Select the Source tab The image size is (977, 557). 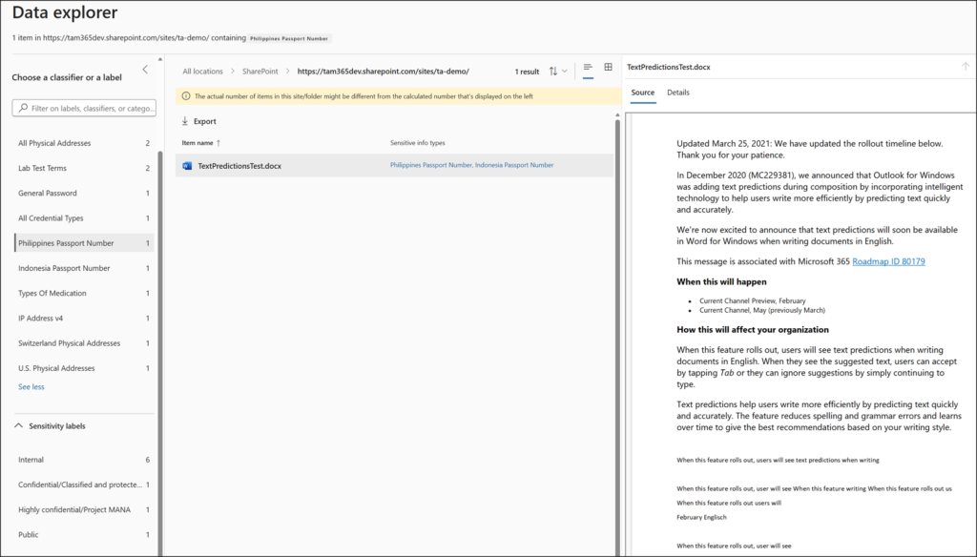pyautogui.click(x=642, y=93)
